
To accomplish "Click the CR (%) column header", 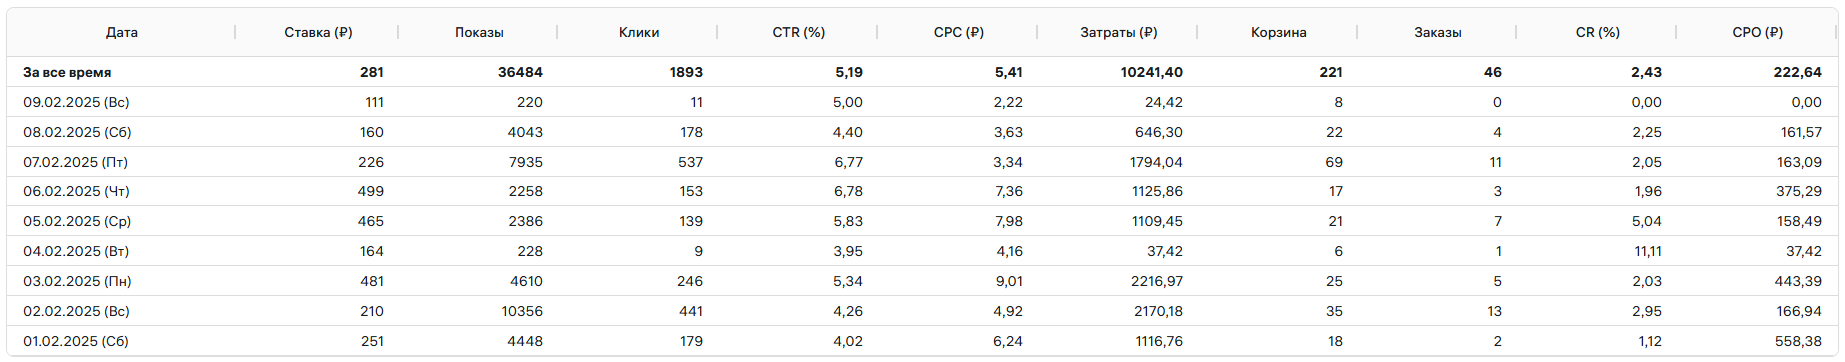I will pos(1598,32).
